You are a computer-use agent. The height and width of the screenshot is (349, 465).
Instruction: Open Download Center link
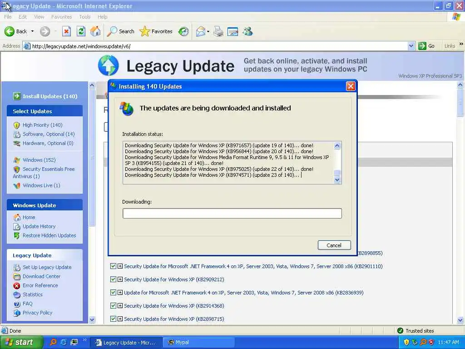(41, 276)
